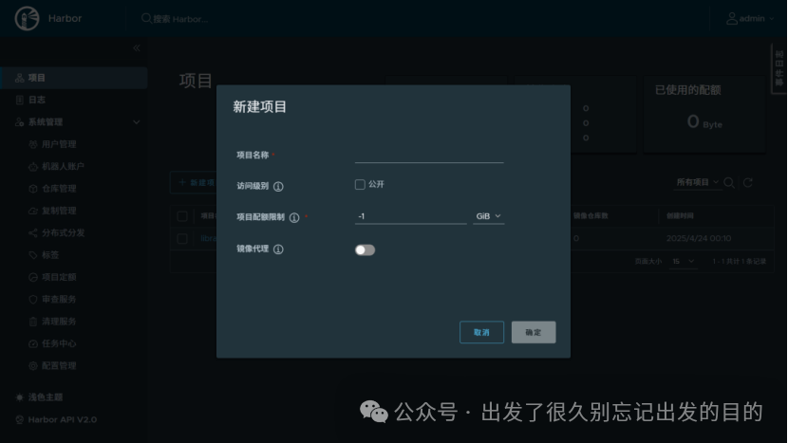
Task: Click the admin user avatar icon
Action: pos(732,19)
